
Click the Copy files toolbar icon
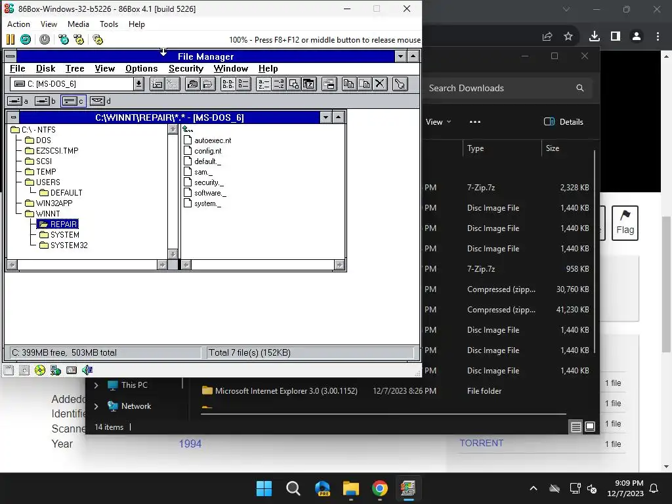[349, 84]
